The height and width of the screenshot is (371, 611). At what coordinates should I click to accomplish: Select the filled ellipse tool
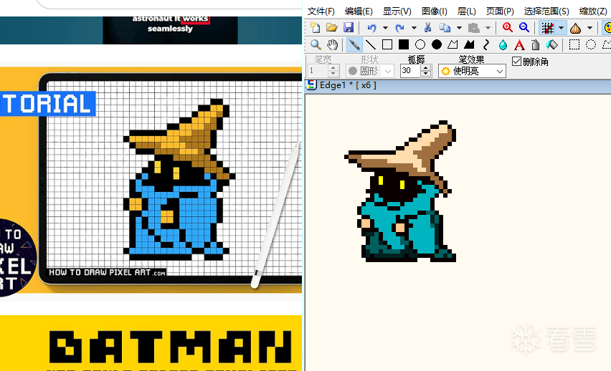click(437, 45)
